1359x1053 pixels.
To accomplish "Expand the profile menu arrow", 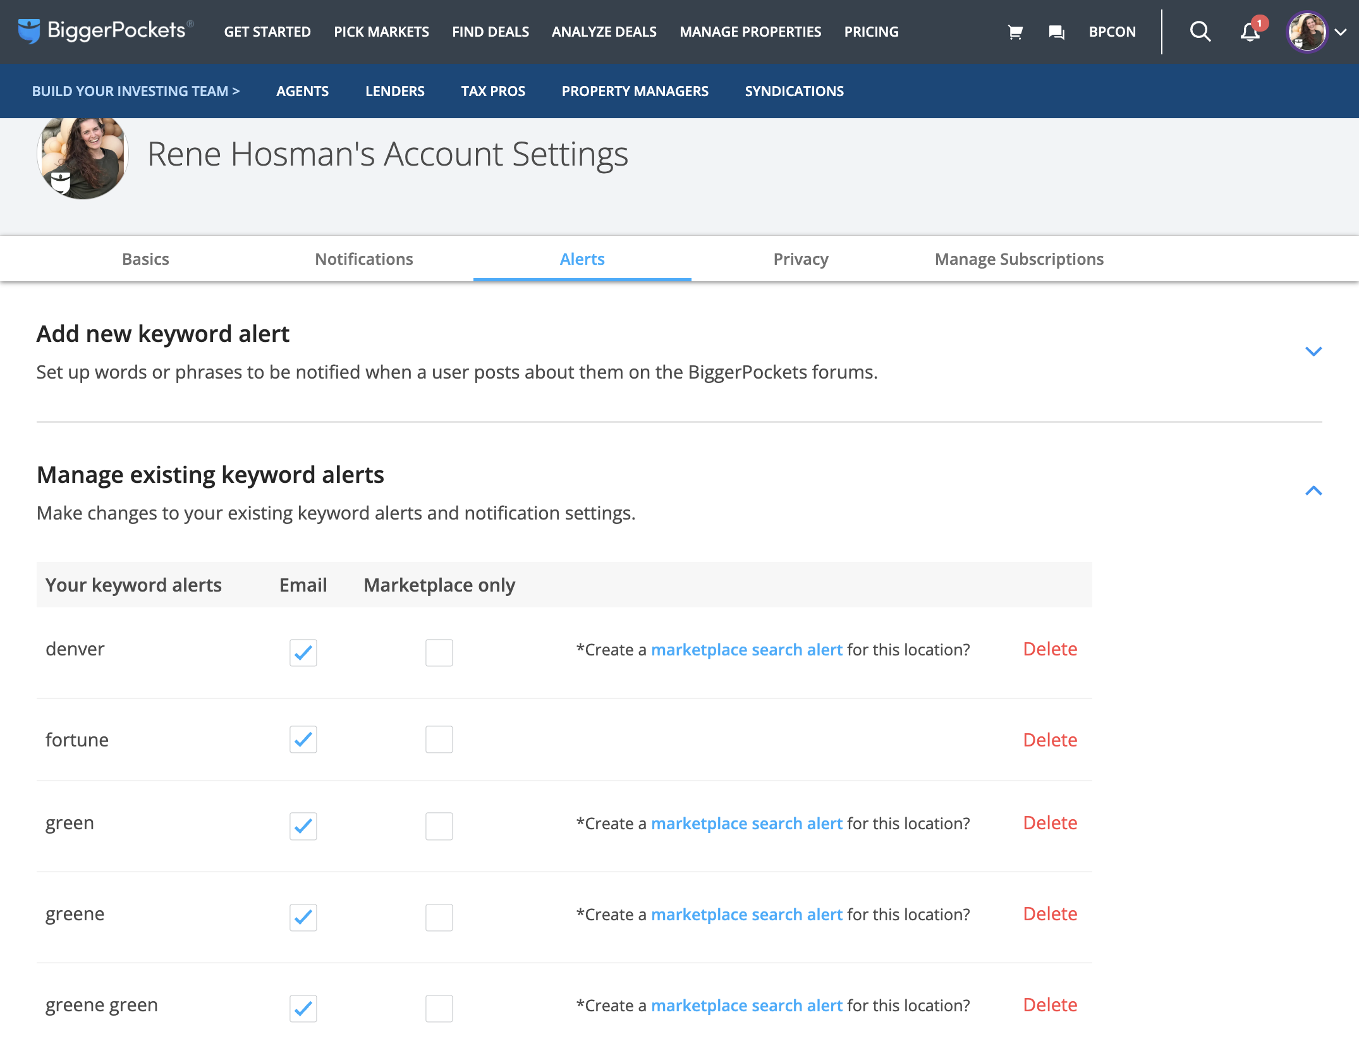I will pyautogui.click(x=1340, y=32).
